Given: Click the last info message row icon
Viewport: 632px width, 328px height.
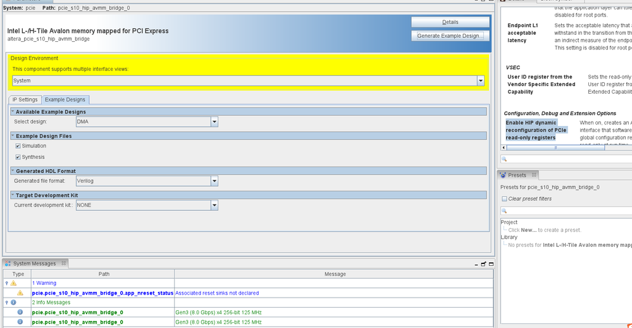Looking at the screenshot, I should (20, 322).
